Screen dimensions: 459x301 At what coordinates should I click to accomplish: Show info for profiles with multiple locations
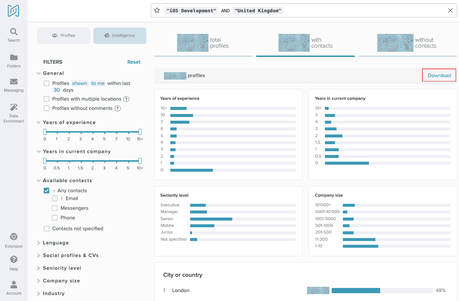pos(126,99)
